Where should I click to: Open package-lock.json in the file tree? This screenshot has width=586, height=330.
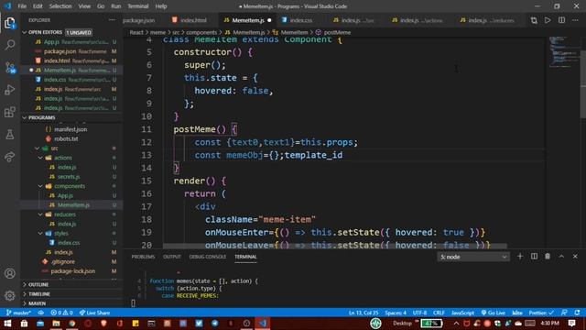tap(73, 271)
